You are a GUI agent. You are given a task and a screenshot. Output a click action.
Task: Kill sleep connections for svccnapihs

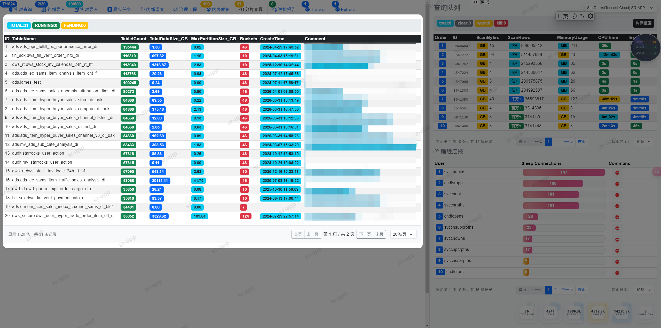point(617,173)
